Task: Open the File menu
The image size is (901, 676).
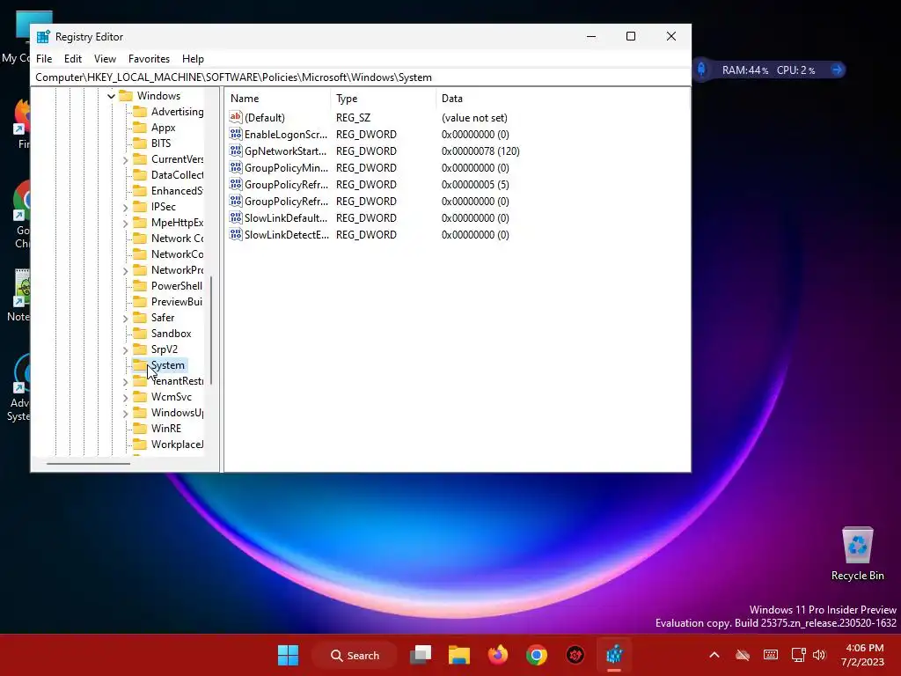Action: click(x=44, y=59)
